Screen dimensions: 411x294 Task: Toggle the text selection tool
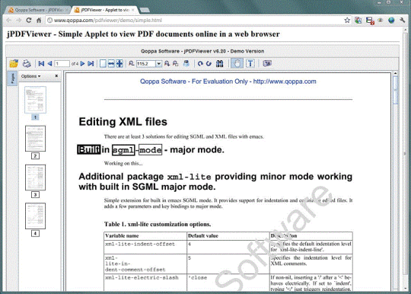250,63
